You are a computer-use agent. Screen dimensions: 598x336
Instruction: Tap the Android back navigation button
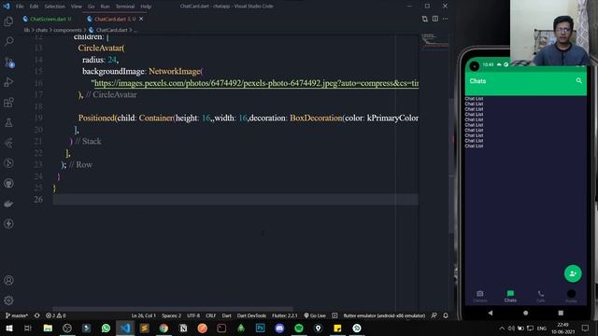coord(491,313)
